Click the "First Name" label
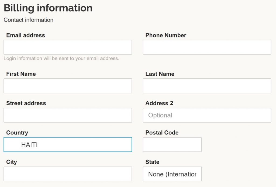The height and width of the screenshot is (187, 276). coord(21,74)
